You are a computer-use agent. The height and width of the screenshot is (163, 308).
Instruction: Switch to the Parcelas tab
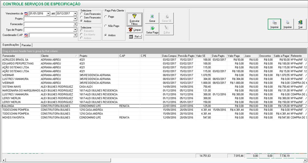[26, 45]
